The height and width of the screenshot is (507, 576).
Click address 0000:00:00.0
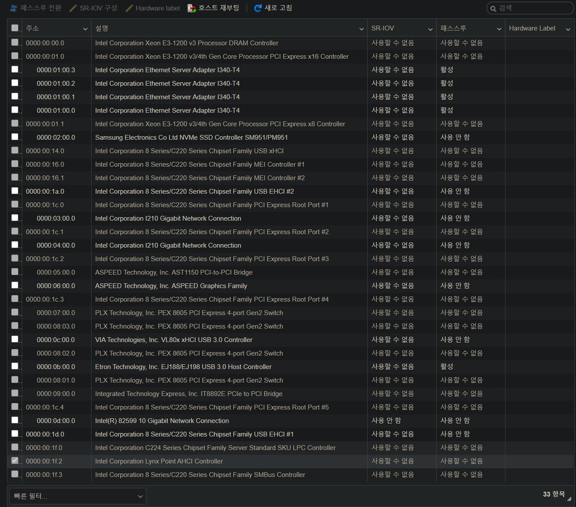tap(45, 43)
